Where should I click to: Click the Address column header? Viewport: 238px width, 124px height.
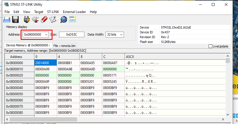click(19, 56)
